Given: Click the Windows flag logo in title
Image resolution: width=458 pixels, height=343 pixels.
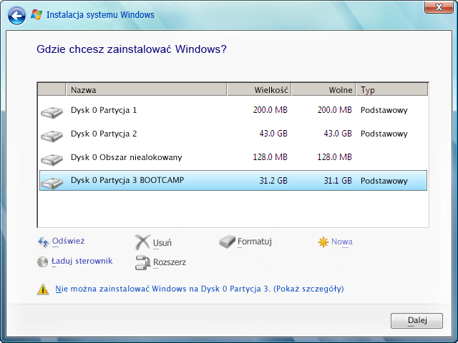Looking at the screenshot, I should 36,14.
